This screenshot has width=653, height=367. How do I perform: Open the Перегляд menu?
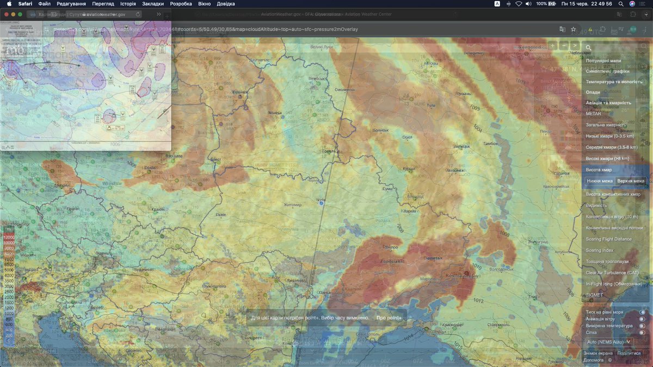103,4
